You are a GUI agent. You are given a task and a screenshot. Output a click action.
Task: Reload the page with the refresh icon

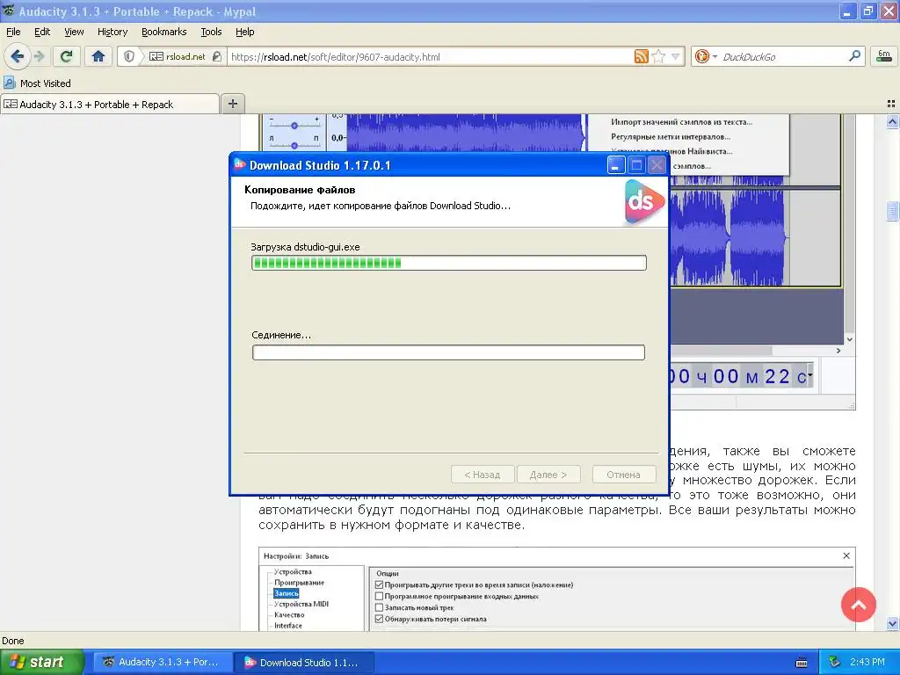point(67,56)
